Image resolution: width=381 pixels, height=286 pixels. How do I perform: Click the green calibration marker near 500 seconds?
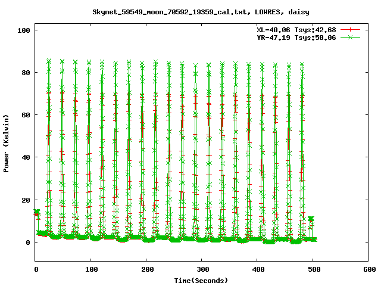[x=311, y=219]
